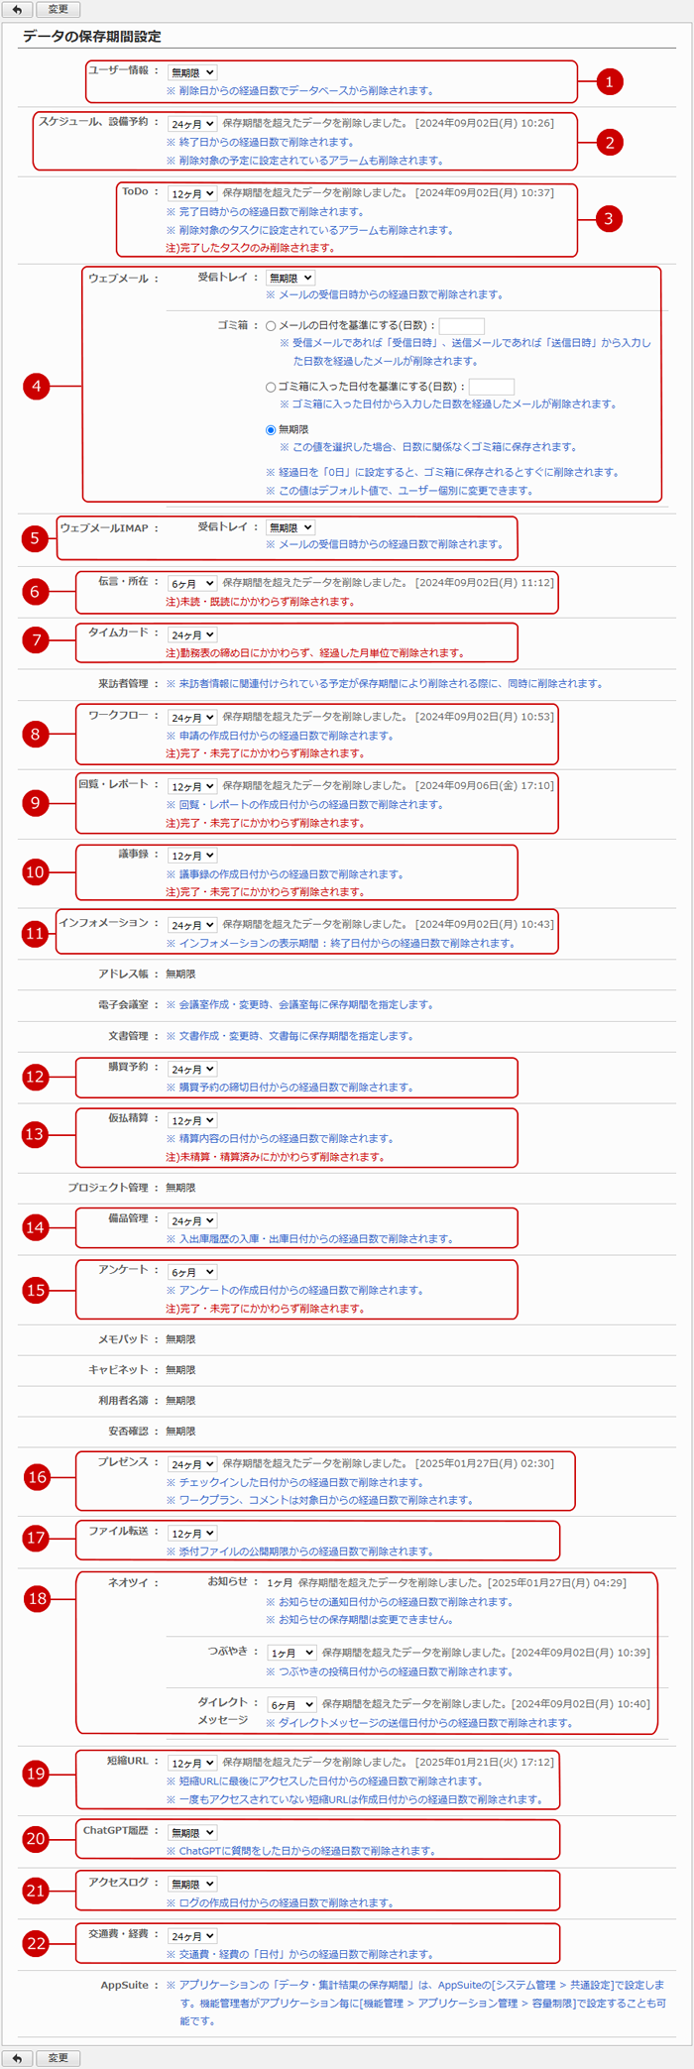Image resolution: width=694 pixels, height=2069 pixels.
Task: Click the アドレス帳 label
Action: tap(123, 975)
